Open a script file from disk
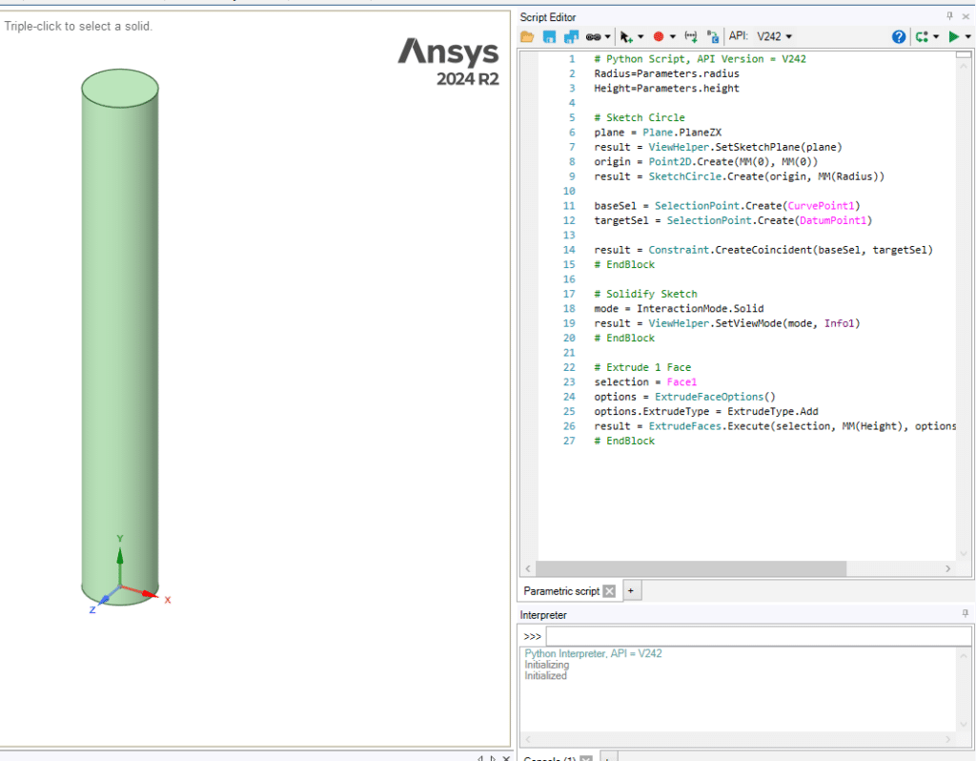 coord(527,36)
